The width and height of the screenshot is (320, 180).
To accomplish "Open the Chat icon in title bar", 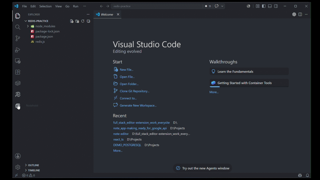I will coord(216,6).
